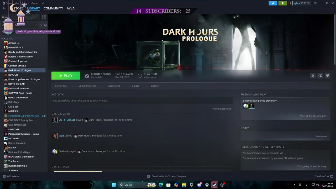This screenshot has height=189, width=336.
Task: Open the green notifications bell
Action: 282,3
